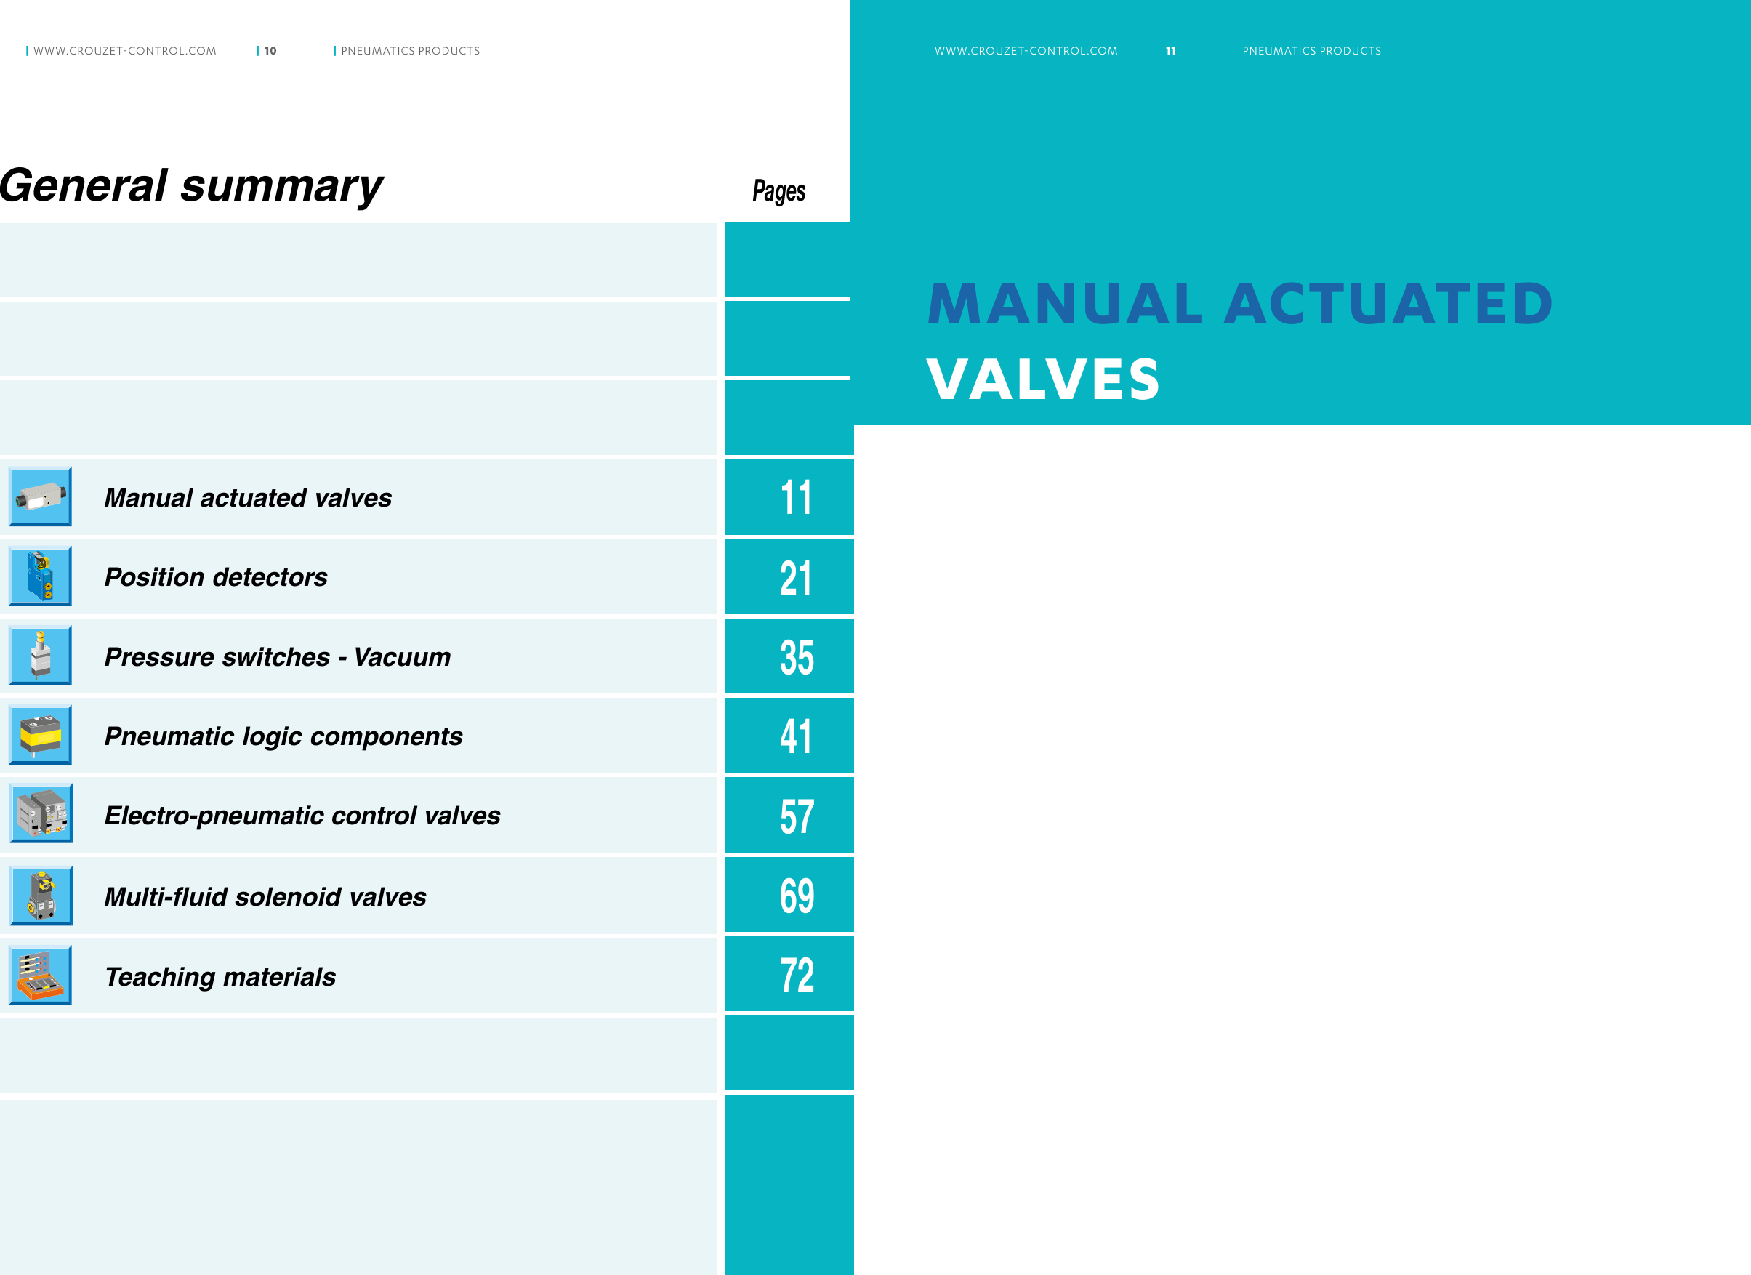Image resolution: width=1751 pixels, height=1275 pixels.
Task: Click the Manual actuated valves product icon
Action: [x=40, y=496]
